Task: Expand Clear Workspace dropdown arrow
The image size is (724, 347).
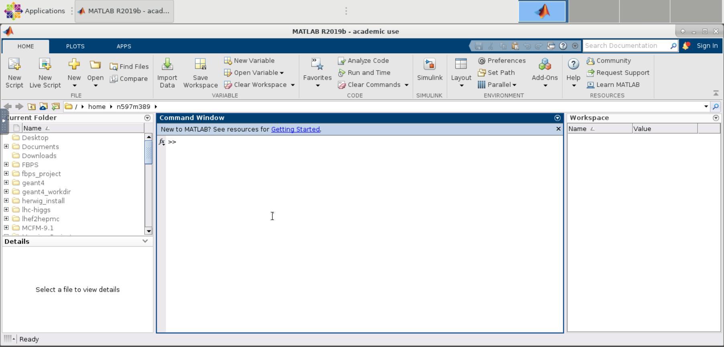Action: click(x=293, y=85)
